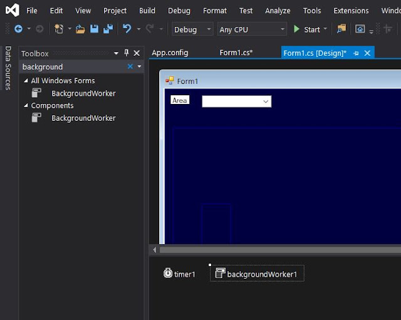Save all files using the double floppy icon
The width and height of the screenshot is (401, 320).
click(x=108, y=29)
